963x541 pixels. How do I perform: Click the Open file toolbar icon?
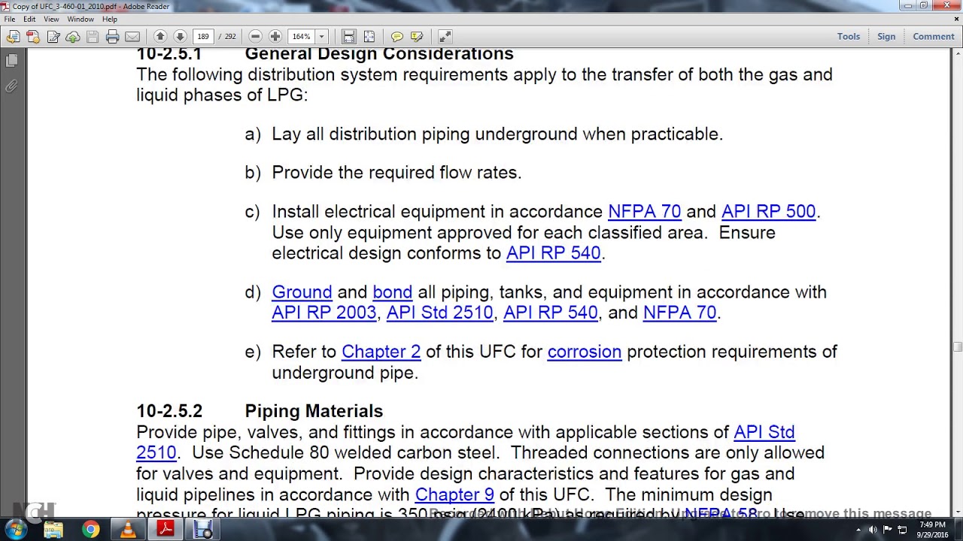(x=13, y=36)
